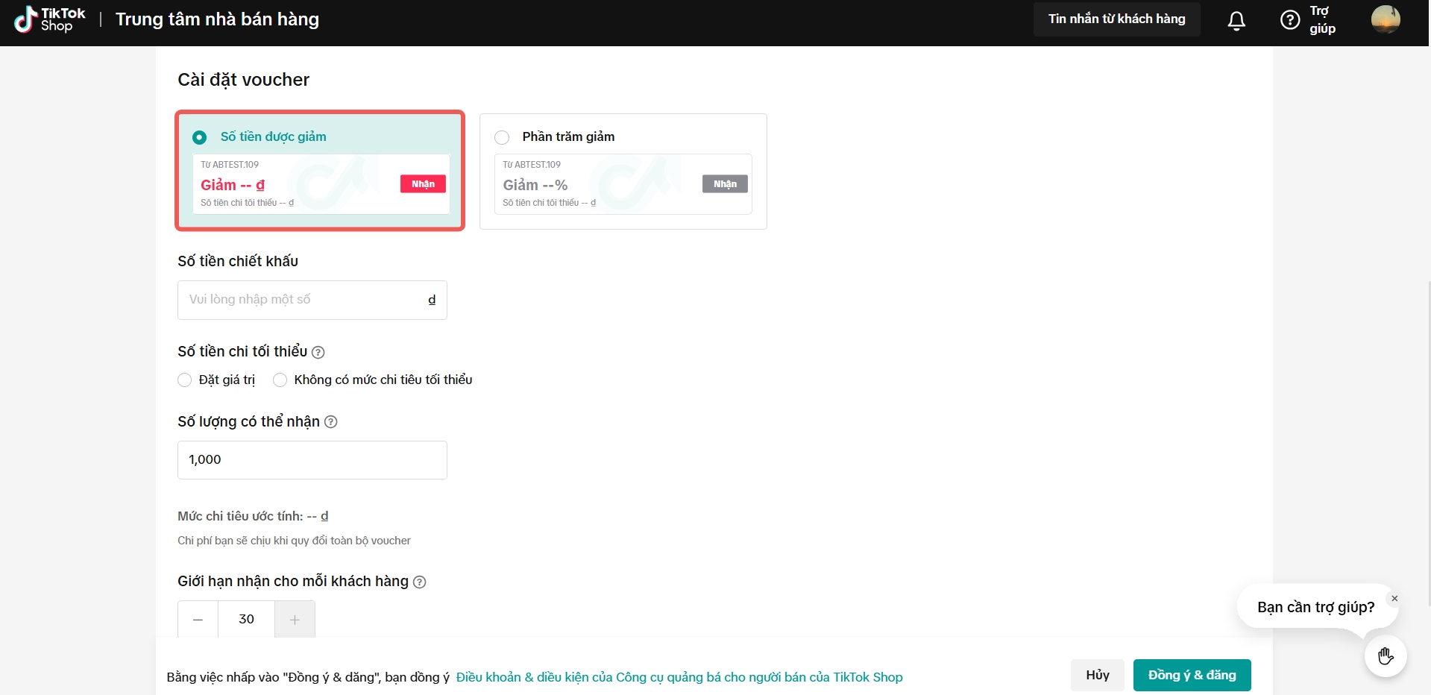Show info for Giới hạn nhận cho mỗi khách hàng
This screenshot has height=695, width=1431.
click(420, 582)
